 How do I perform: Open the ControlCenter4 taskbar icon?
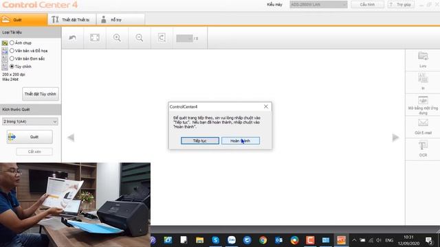pyautogui.click(x=341, y=240)
